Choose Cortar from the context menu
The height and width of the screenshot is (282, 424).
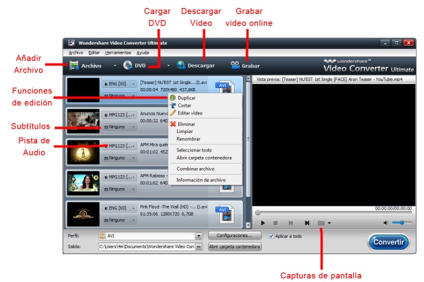click(x=205, y=105)
